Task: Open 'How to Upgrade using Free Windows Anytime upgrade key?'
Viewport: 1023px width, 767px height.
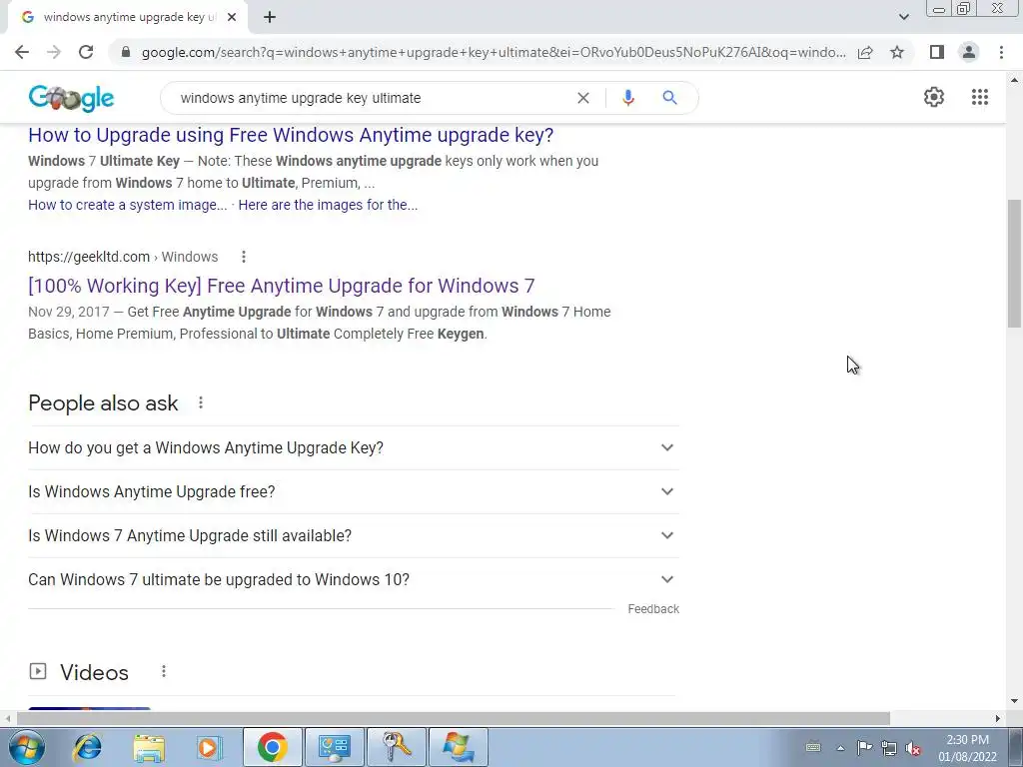Action: tap(291, 135)
